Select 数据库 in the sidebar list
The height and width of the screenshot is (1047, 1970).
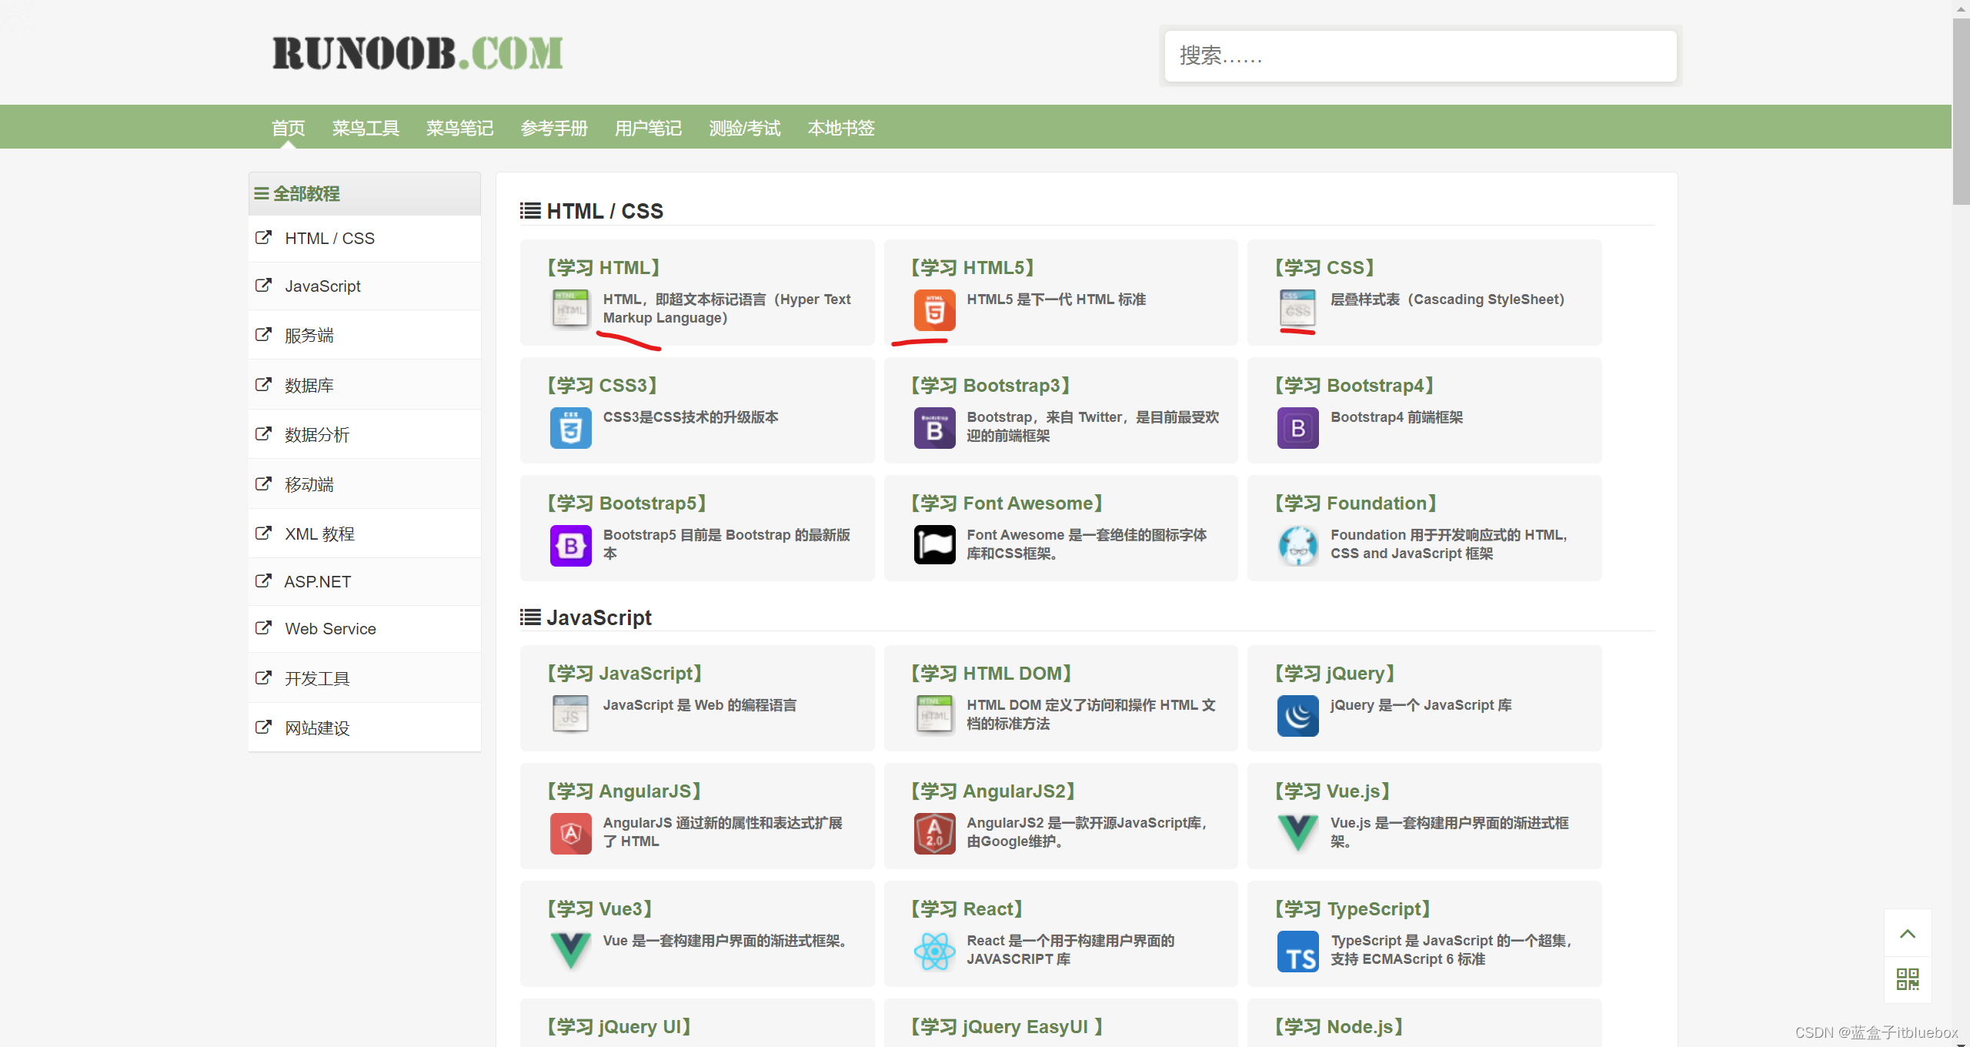tap(309, 385)
